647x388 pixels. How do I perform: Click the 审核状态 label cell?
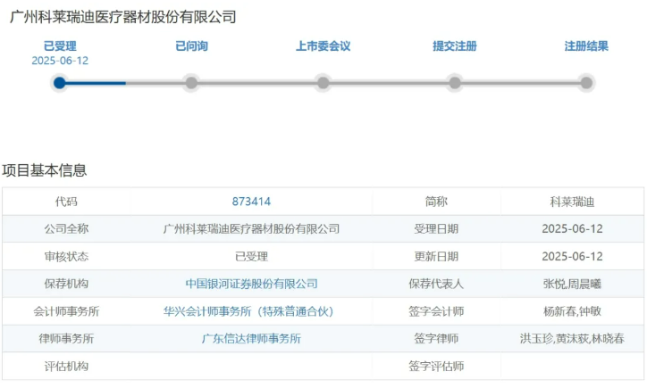(x=66, y=256)
